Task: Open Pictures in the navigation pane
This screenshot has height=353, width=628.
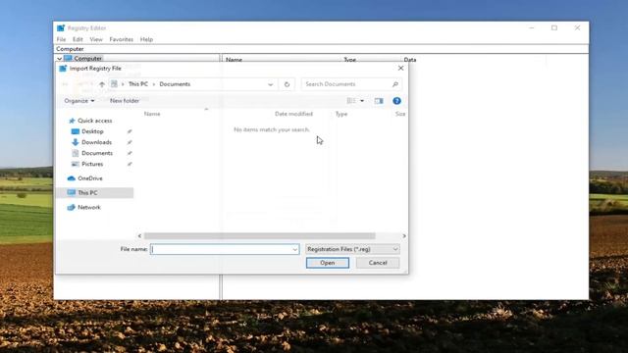Action: (92, 164)
